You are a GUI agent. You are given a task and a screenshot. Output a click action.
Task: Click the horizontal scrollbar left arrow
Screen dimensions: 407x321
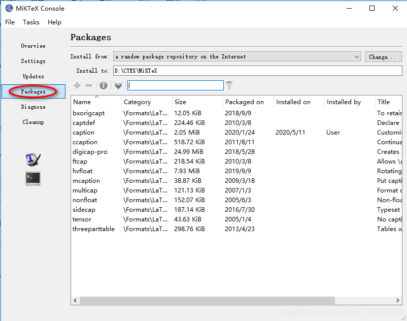point(75,301)
